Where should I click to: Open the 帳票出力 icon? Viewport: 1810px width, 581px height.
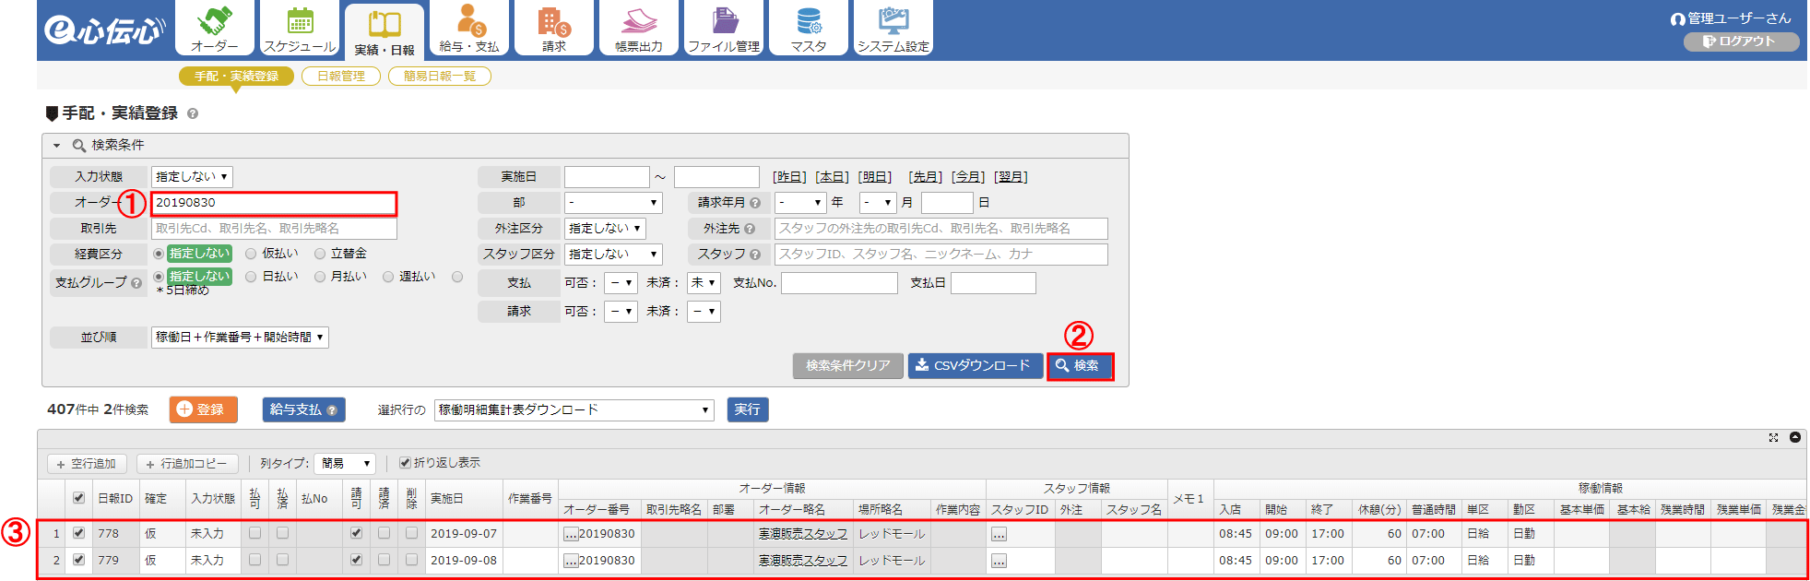[x=639, y=28]
